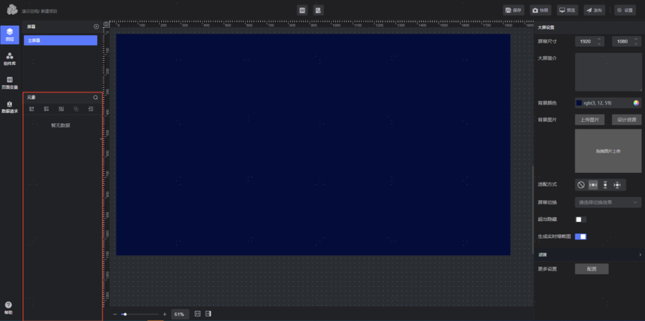This screenshot has height=321, width=645.
Task: Select the no-scaling 适配方式 option
Action: click(581, 185)
